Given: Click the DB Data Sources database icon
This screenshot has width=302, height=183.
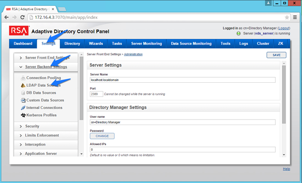Looking at the screenshot, I should [x=23, y=93].
